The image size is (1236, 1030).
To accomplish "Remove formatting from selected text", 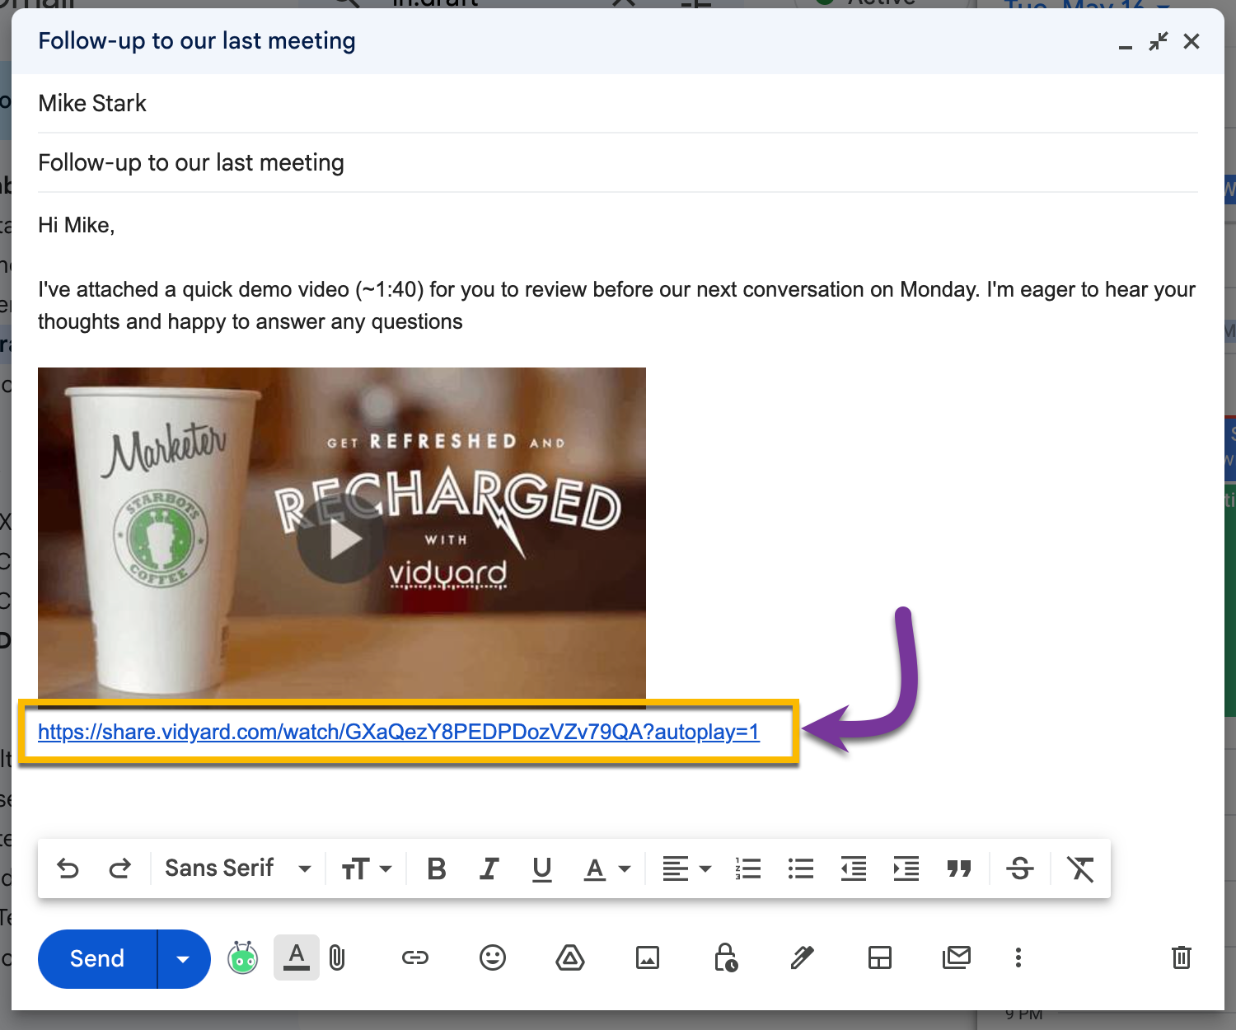I will tap(1080, 868).
